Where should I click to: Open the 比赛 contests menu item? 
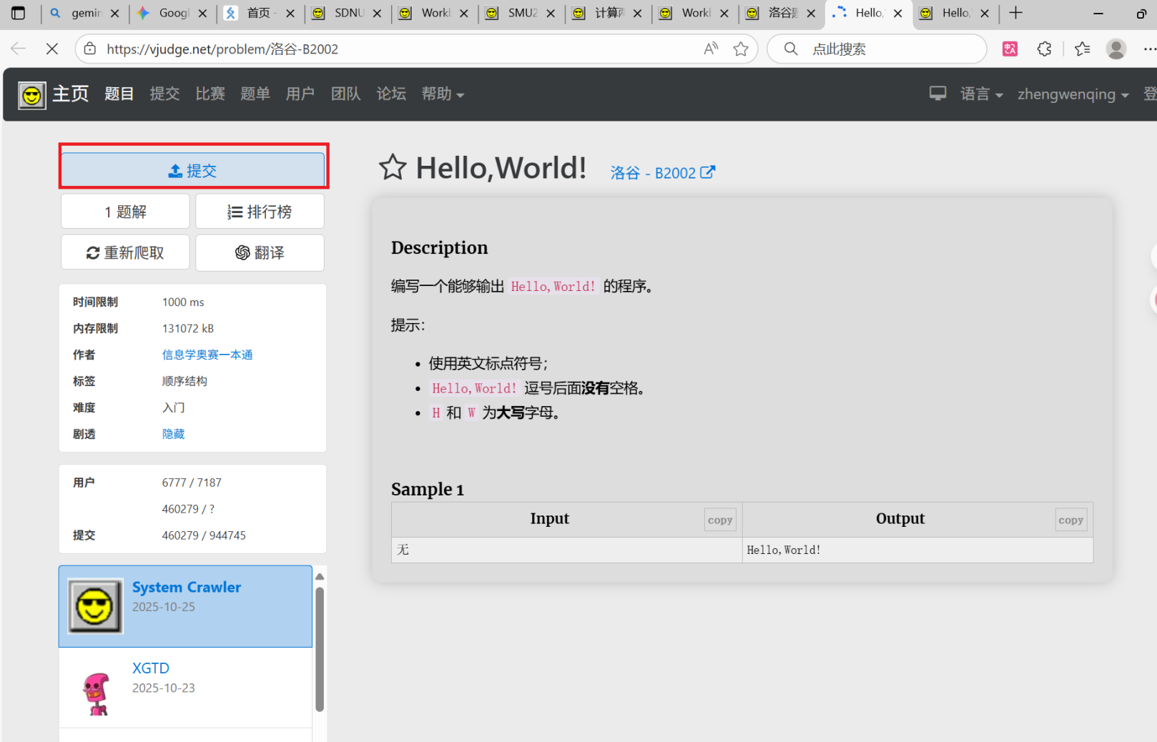(x=210, y=94)
